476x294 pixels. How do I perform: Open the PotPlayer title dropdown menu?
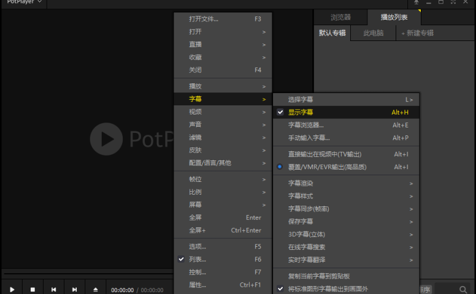[25, 2]
